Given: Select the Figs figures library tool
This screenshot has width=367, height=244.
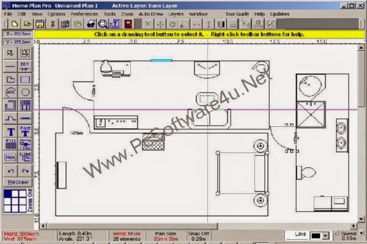Looking at the screenshot, I should (x=25, y=145).
